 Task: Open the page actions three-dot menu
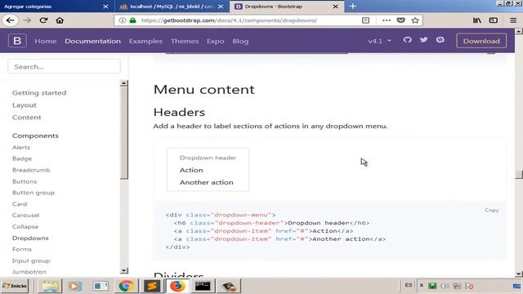pos(387,20)
